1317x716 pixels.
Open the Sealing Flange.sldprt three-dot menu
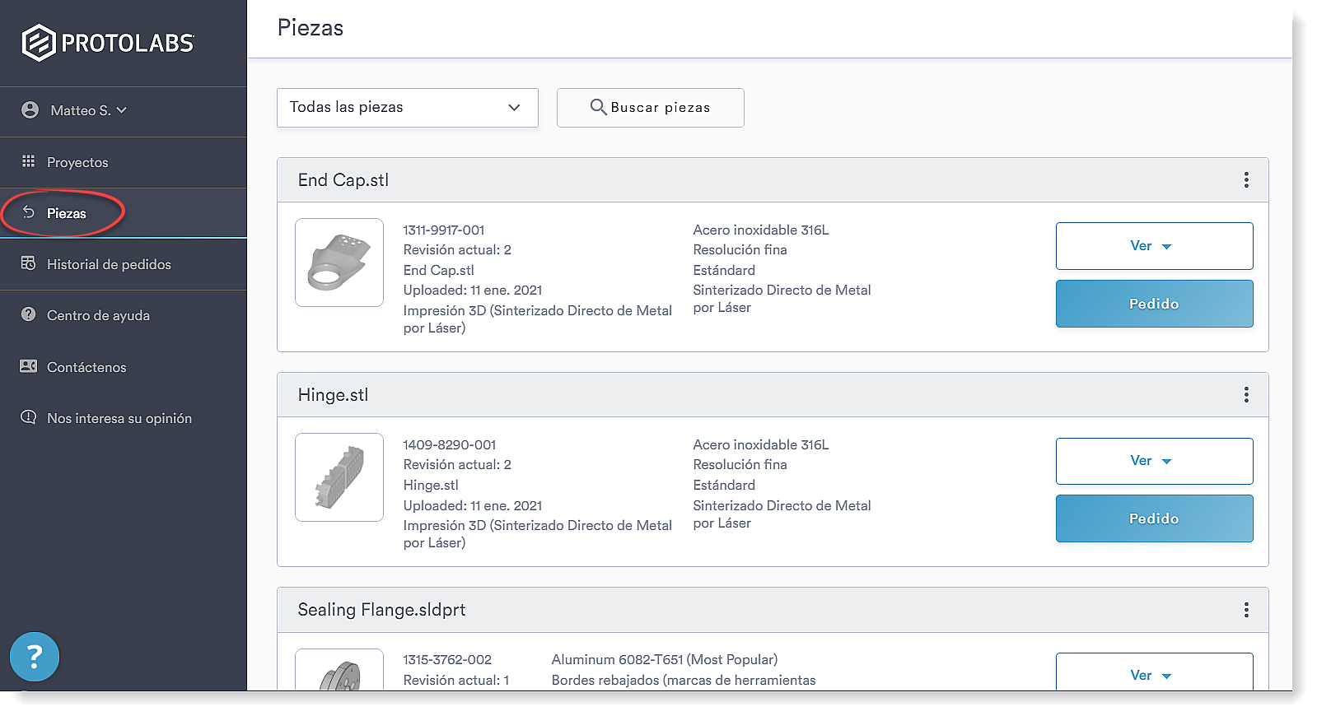[x=1246, y=610]
